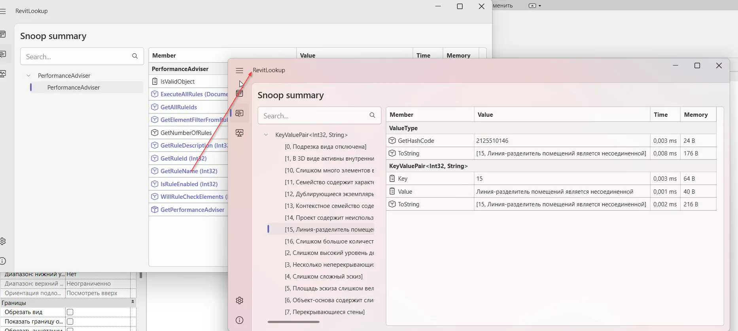This screenshot has width=738, height=331.
Task: Click the magnifier icon in front window search box
Action: pyautogui.click(x=372, y=115)
